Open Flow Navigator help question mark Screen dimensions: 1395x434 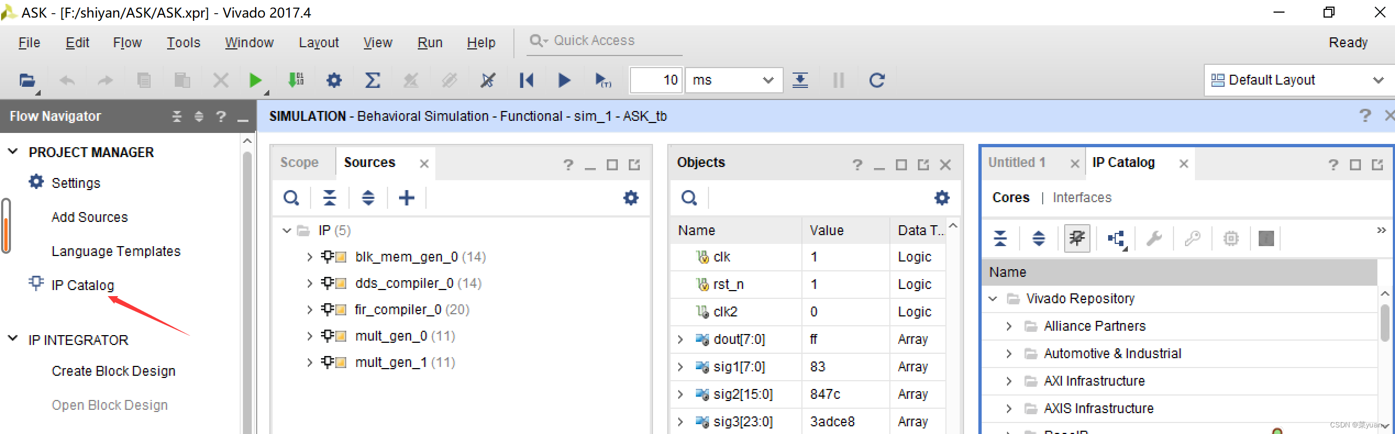point(221,116)
